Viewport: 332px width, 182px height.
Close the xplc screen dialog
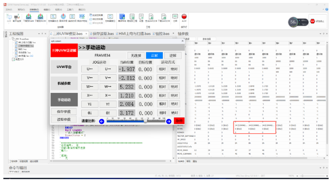(183, 41)
